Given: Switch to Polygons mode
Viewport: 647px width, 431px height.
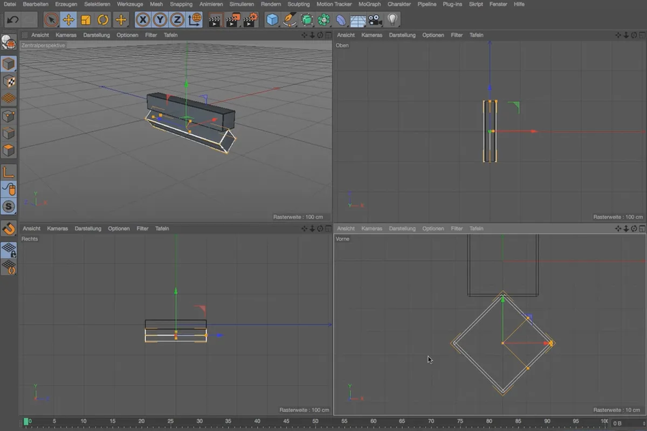Looking at the screenshot, I should tap(9, 150).
